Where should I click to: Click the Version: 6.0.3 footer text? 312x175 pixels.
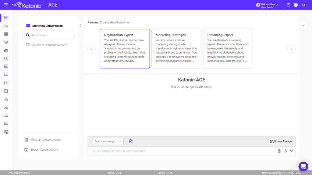114,173
